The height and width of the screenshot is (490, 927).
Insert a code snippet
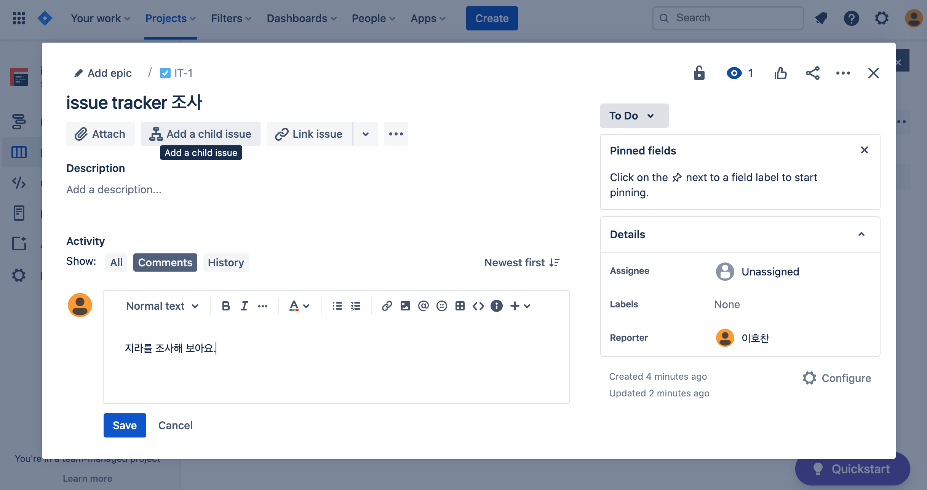(478, 306)
